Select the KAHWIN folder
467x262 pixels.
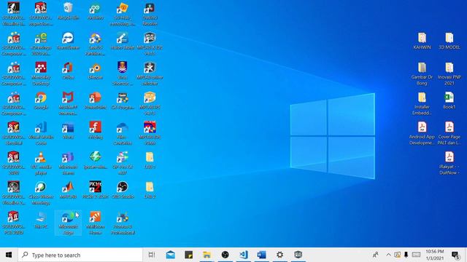coord(422,41)
